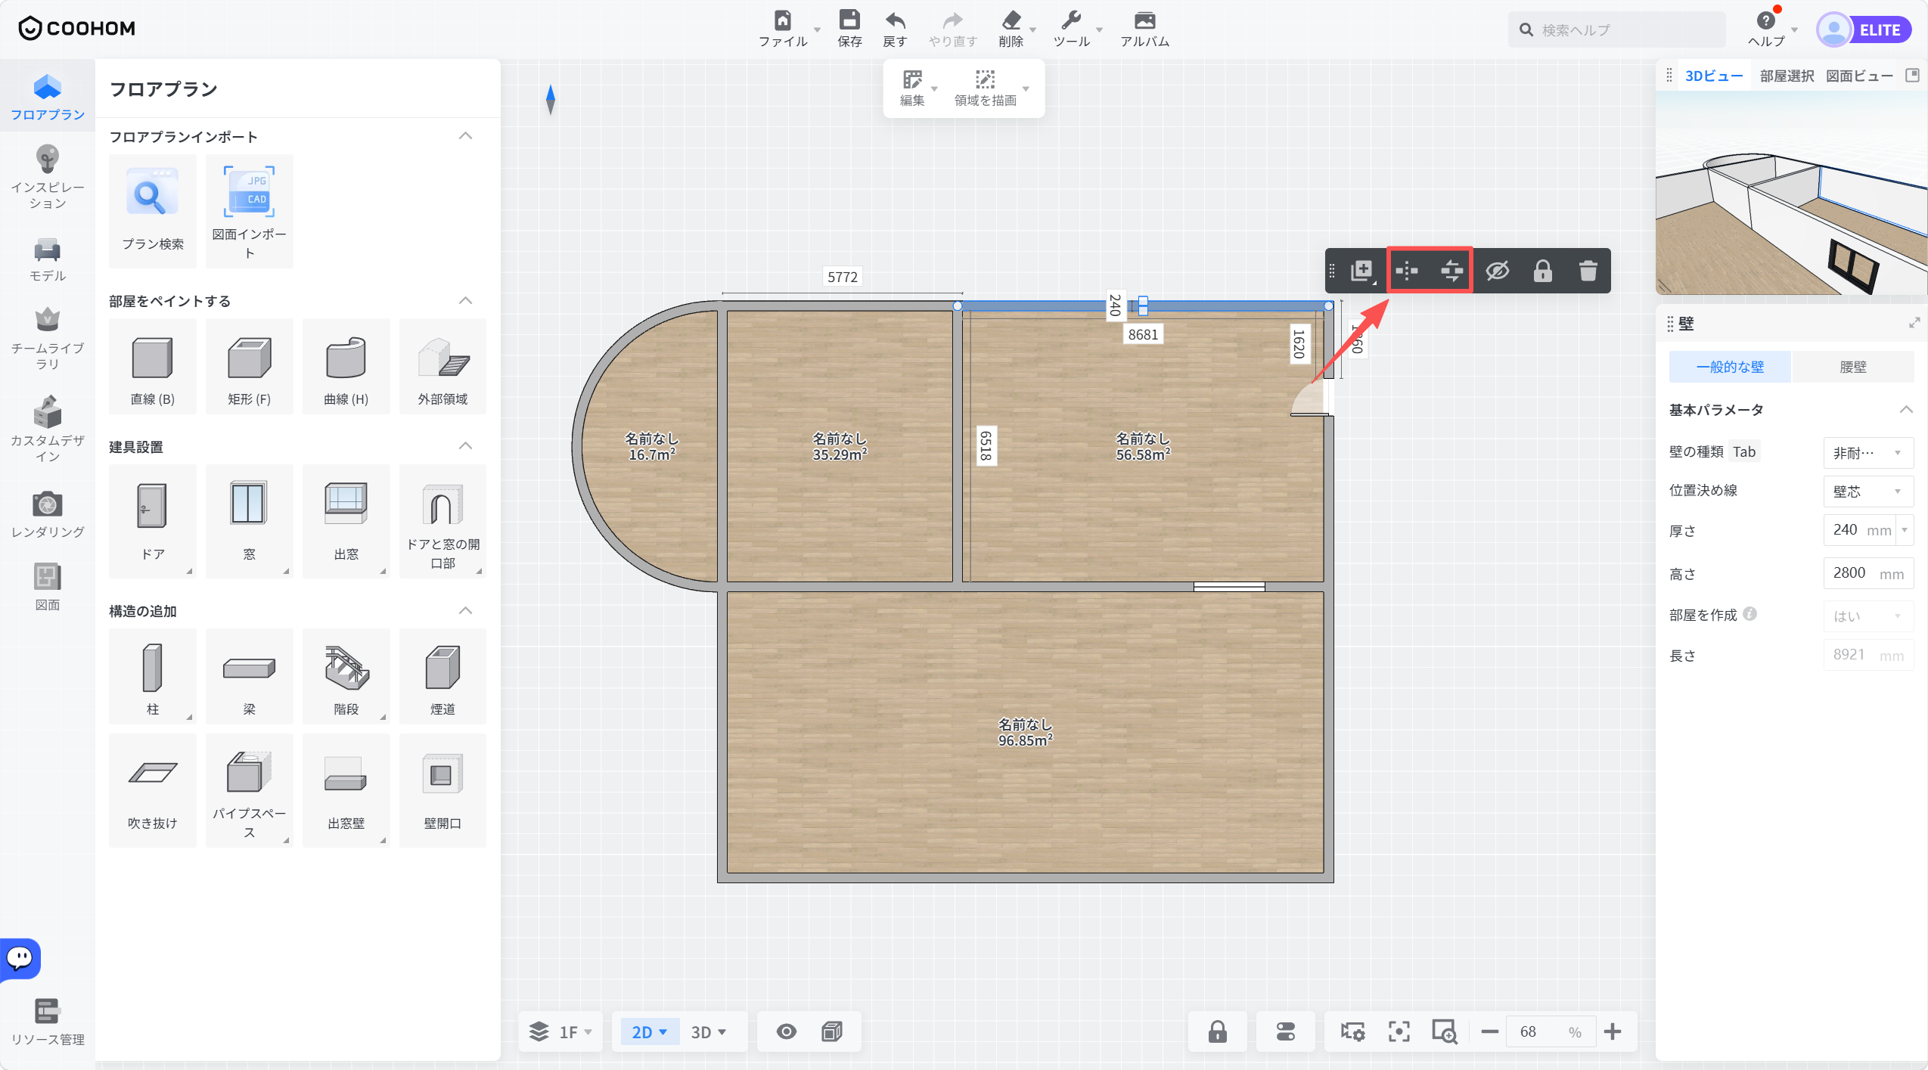Switch to the 部屋選択 tab
This screenshot has height=1070, width=1928.
(1787, 76)
